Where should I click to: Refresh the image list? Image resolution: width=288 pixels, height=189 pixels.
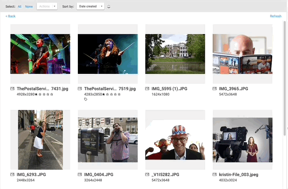pos(275,16)
